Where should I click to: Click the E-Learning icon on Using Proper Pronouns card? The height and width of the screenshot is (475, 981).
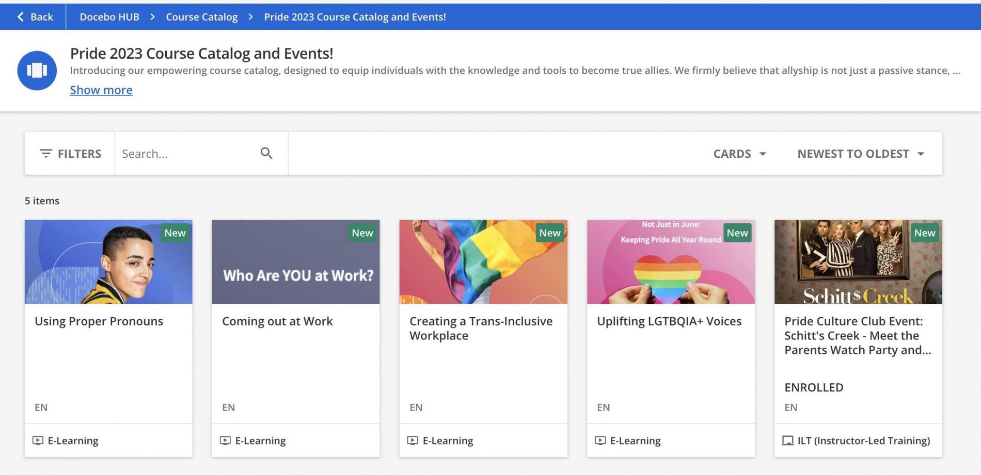(38, 440)
